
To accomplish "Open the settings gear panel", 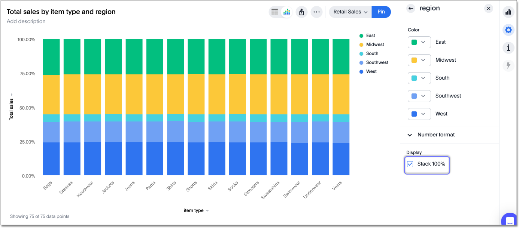I will 508,30.
